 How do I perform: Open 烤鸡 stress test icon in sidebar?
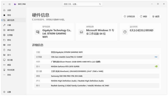pyautogui.click(x=4, y=40)
